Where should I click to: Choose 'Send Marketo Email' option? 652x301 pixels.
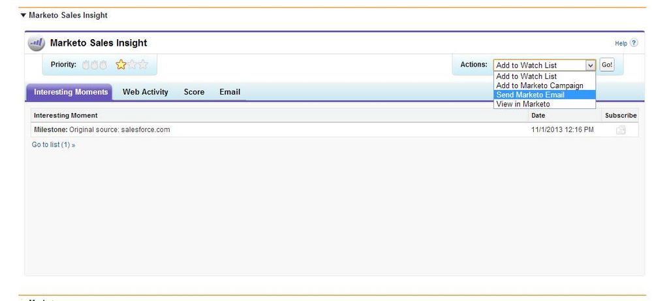[530, 95]
